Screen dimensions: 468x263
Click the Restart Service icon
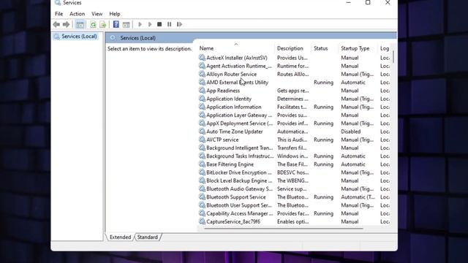tap(179, 24)
